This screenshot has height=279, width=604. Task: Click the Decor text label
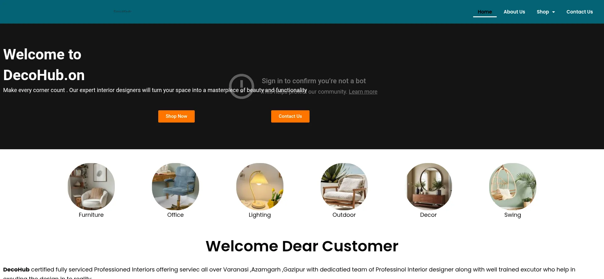[x=428, y=215]
